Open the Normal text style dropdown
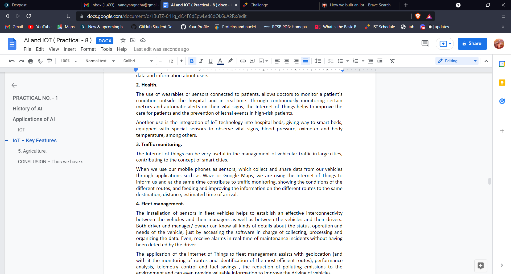 pyautogui.click(x=100, y=61)
